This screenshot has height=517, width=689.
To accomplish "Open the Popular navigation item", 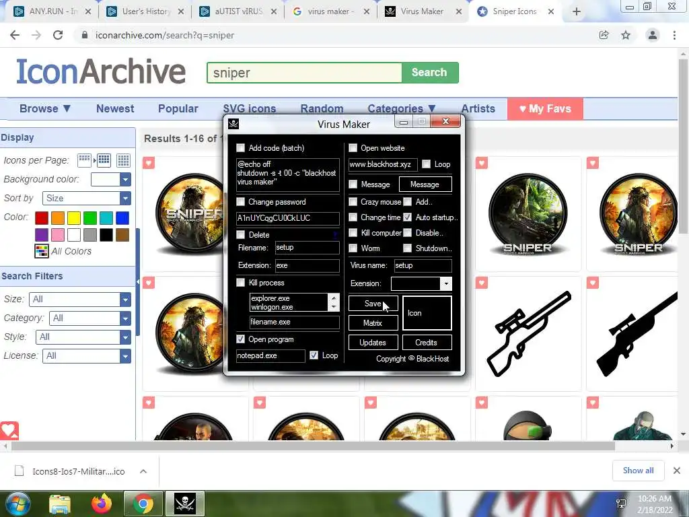I will [178, 108].
